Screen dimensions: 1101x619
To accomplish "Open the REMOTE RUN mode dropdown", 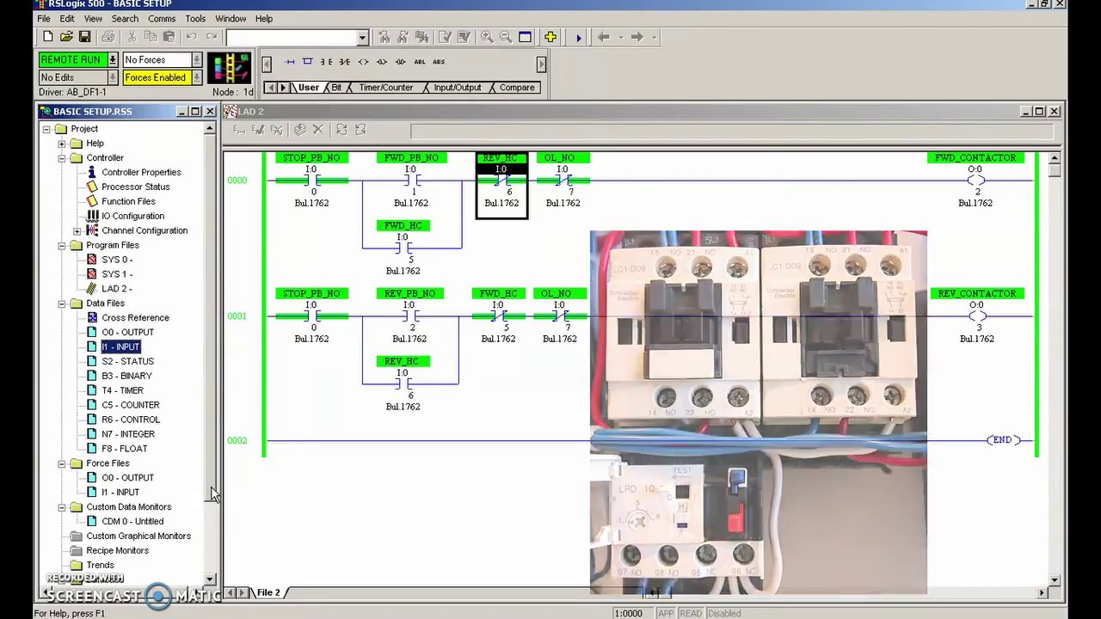I will pyautogui.click(x=112, y=59).
